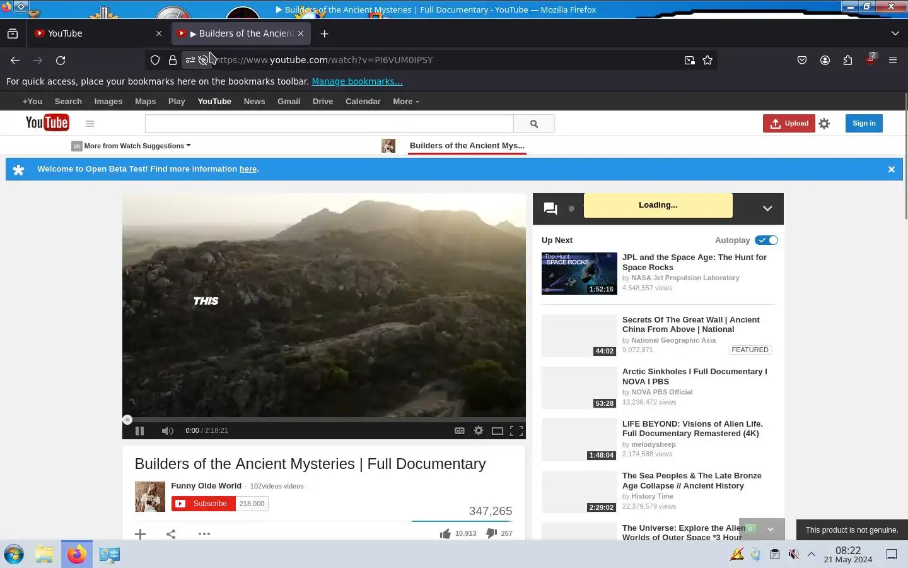Go back to previous page
908x568 pixels.
[x=15, y=60]
